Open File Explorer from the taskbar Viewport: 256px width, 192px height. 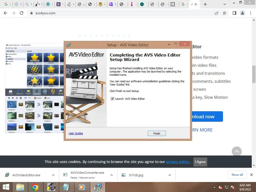(x=20, y=187)
